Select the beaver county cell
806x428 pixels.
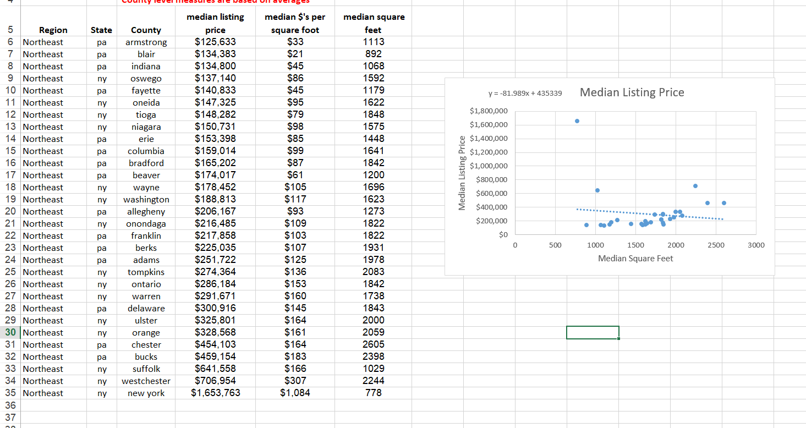coord(146,175)
